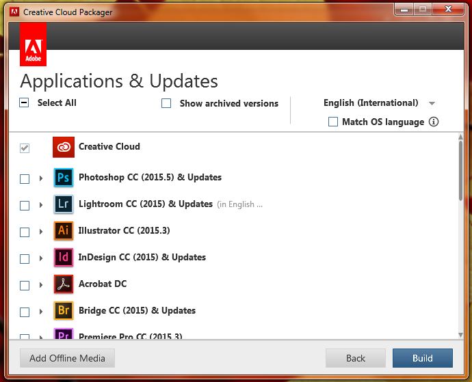Enable Match OS language checkbox
The image size is (472, 382).
click(x=333, y=122)
